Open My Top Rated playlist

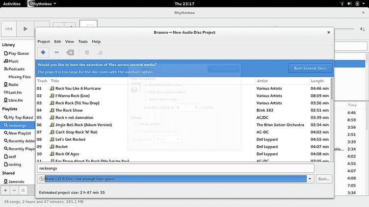point(21,117)
